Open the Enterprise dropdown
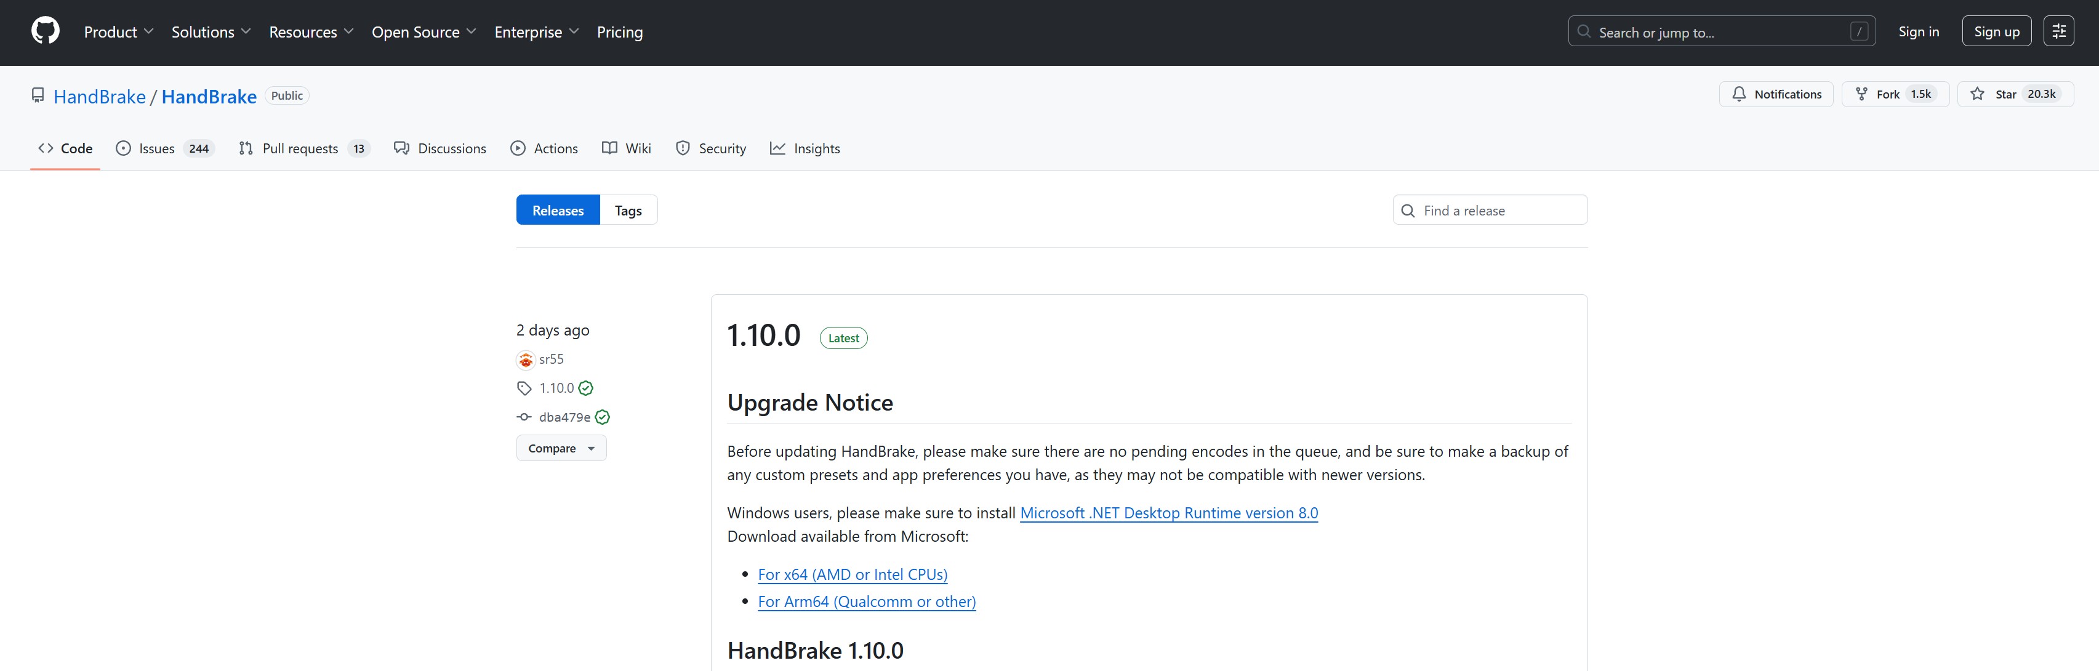The width and height of the screenshot is (2099, 671). (536, 32)
